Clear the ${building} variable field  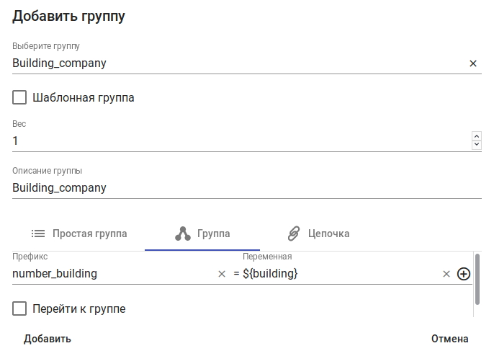[446, 274]
